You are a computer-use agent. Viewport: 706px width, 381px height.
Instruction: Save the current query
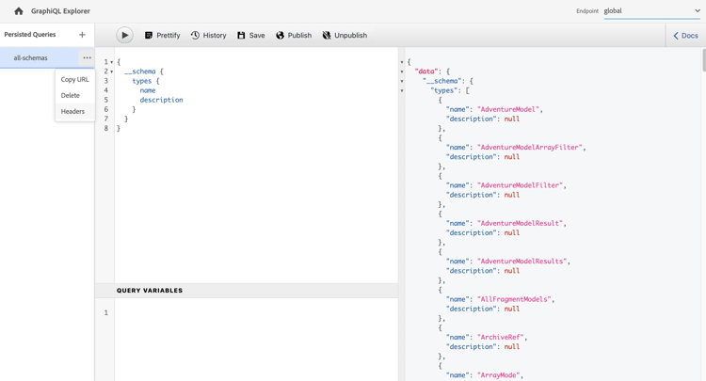click(x=250, y=35)
